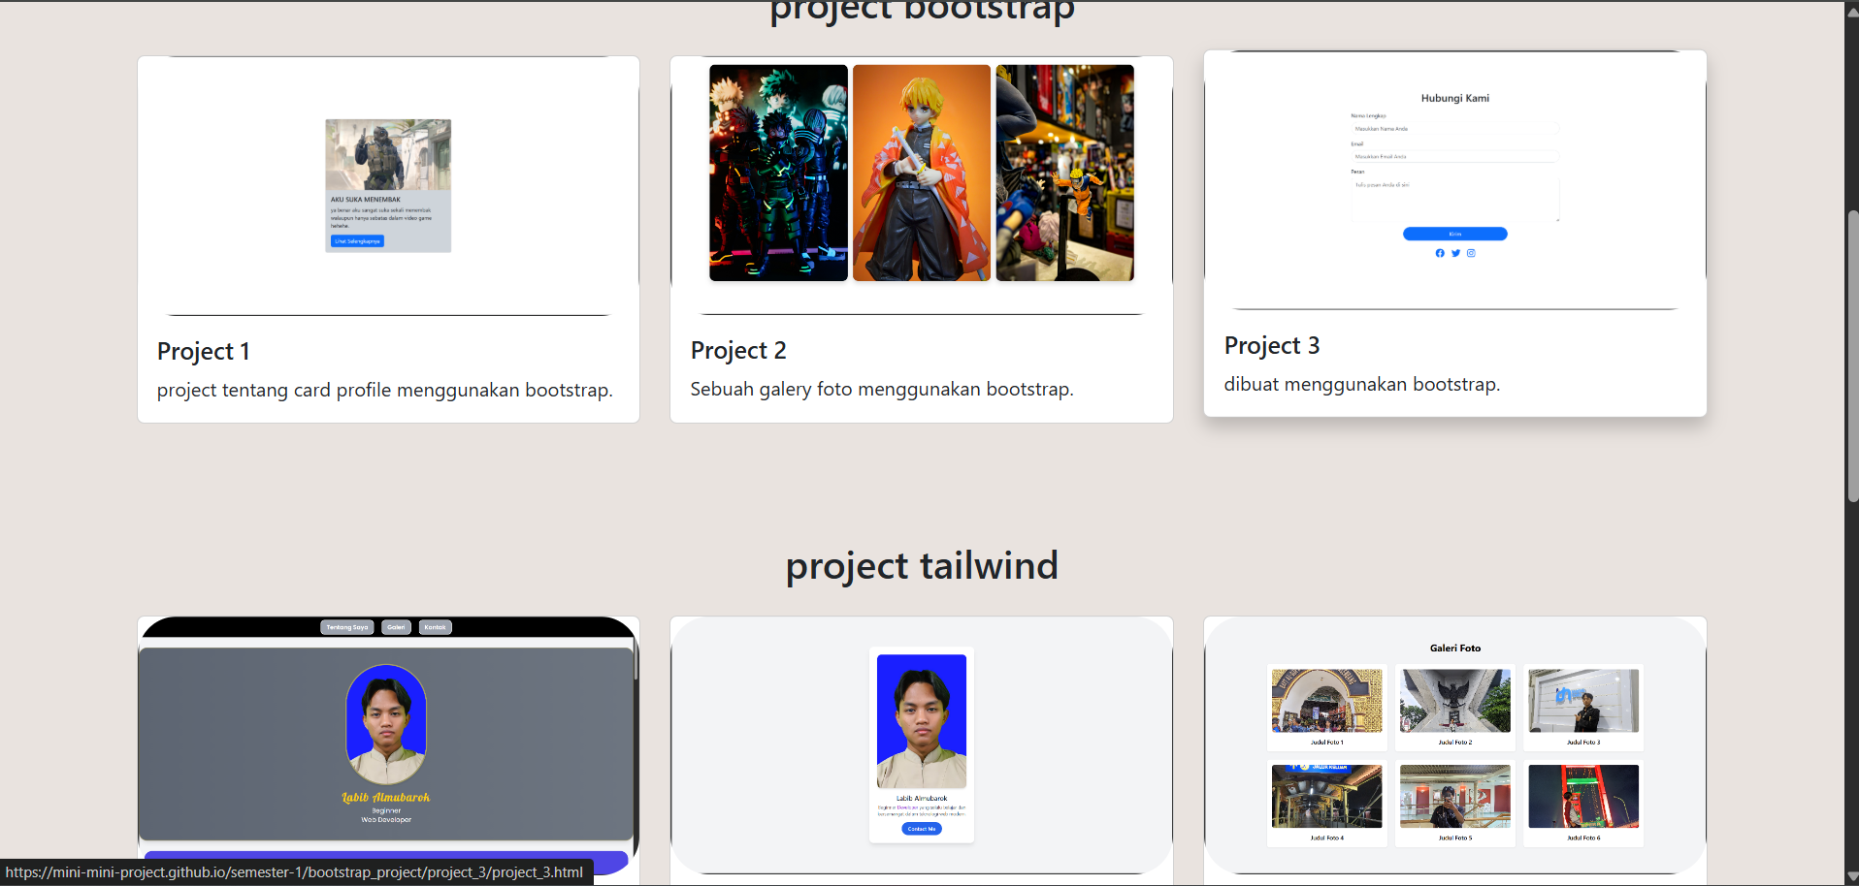Image resolution: width=1859 pixels, height=886 pixels.
Task: Select the Galeri nav button
Action: 396,627
